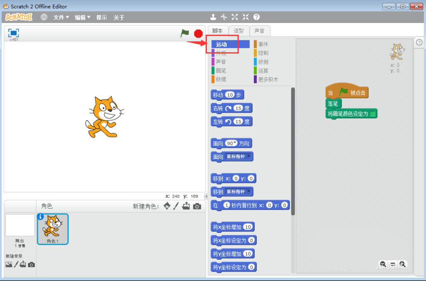
Task: Edit the seconds value in the glide block
Action: 227,205
